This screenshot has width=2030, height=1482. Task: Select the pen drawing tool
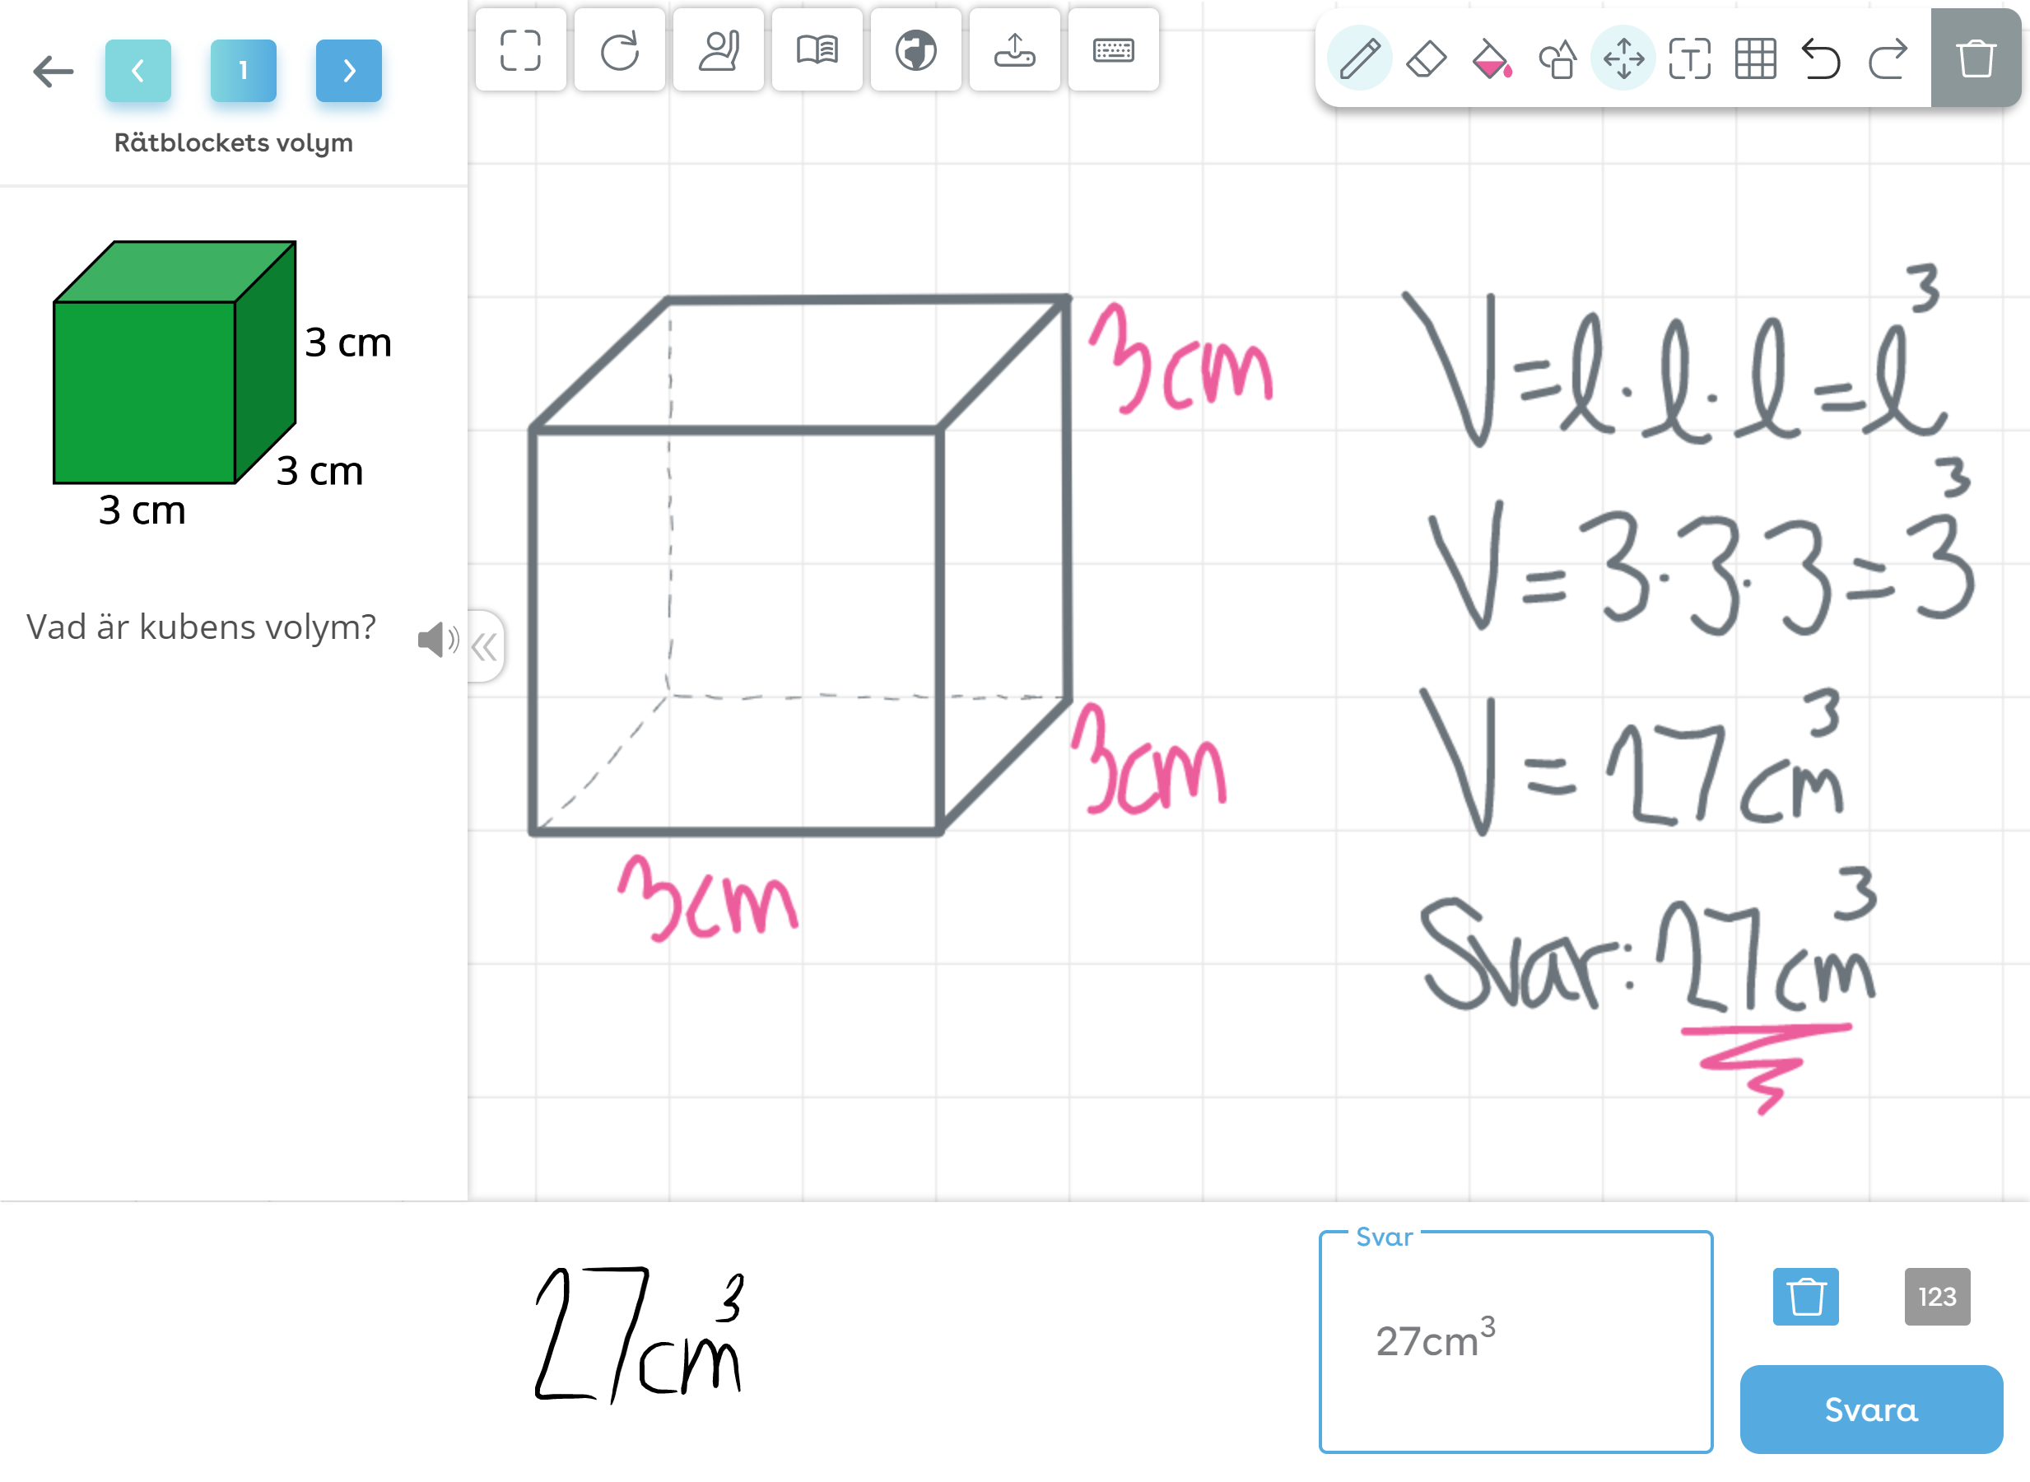(1360, 58)
